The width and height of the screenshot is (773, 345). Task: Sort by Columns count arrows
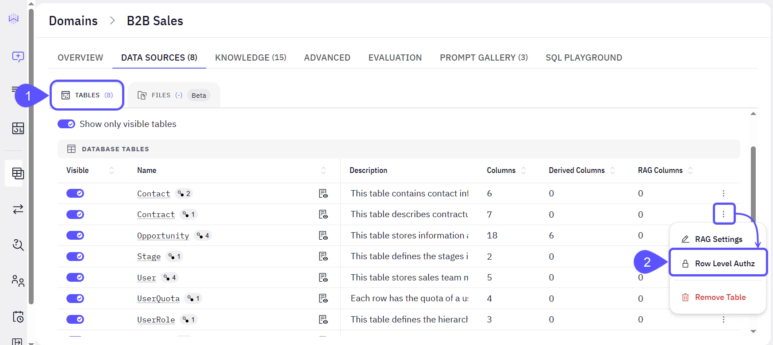point(523,170)
